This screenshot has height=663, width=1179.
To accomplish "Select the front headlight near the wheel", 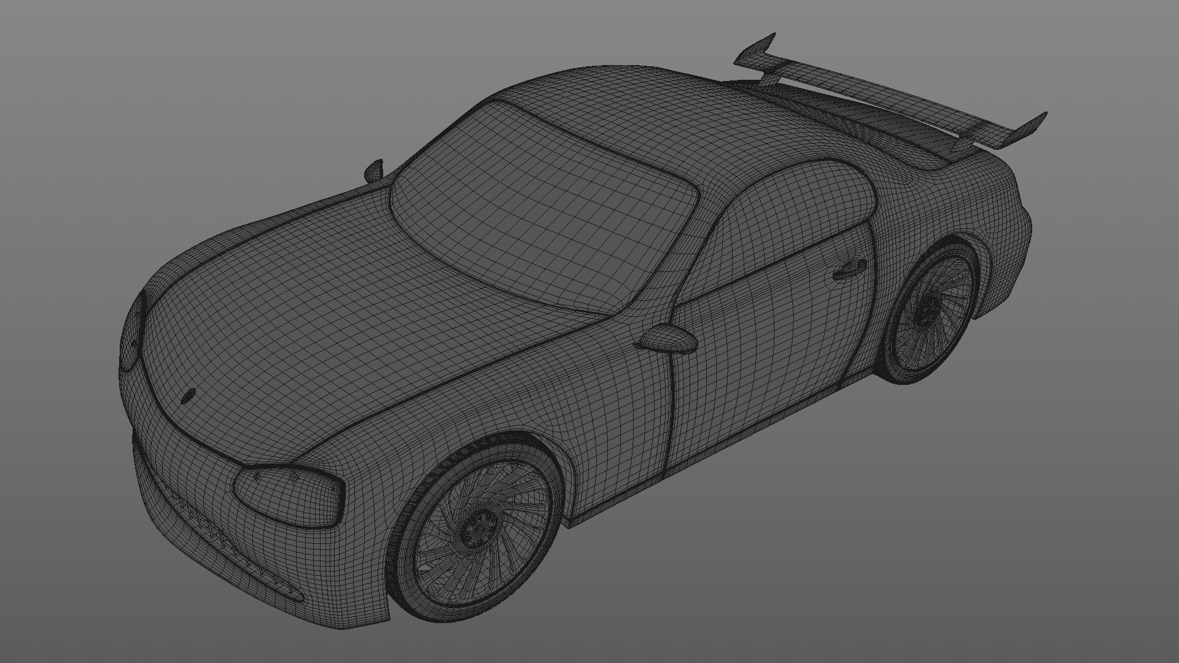I will [288, 497].
